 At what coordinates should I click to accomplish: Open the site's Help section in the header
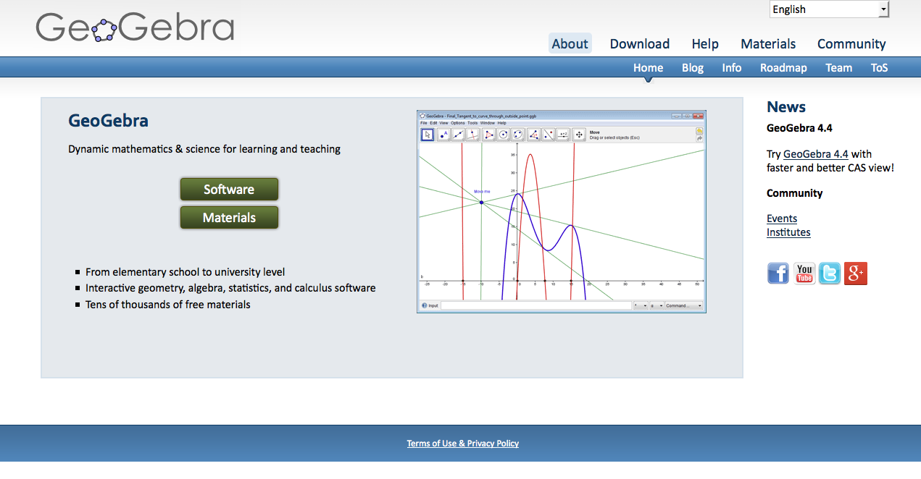[705, 43]
